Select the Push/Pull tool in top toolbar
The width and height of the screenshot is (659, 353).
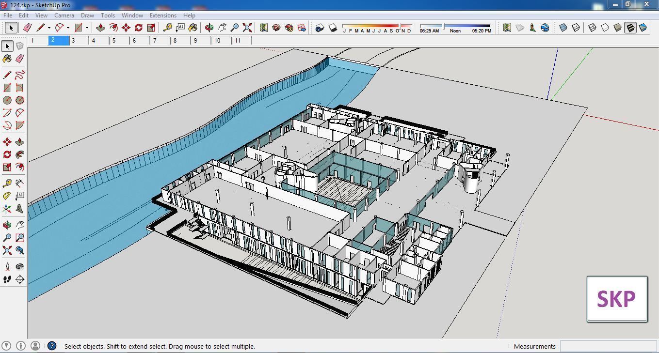pyautogui.click(x=101, y=28)
